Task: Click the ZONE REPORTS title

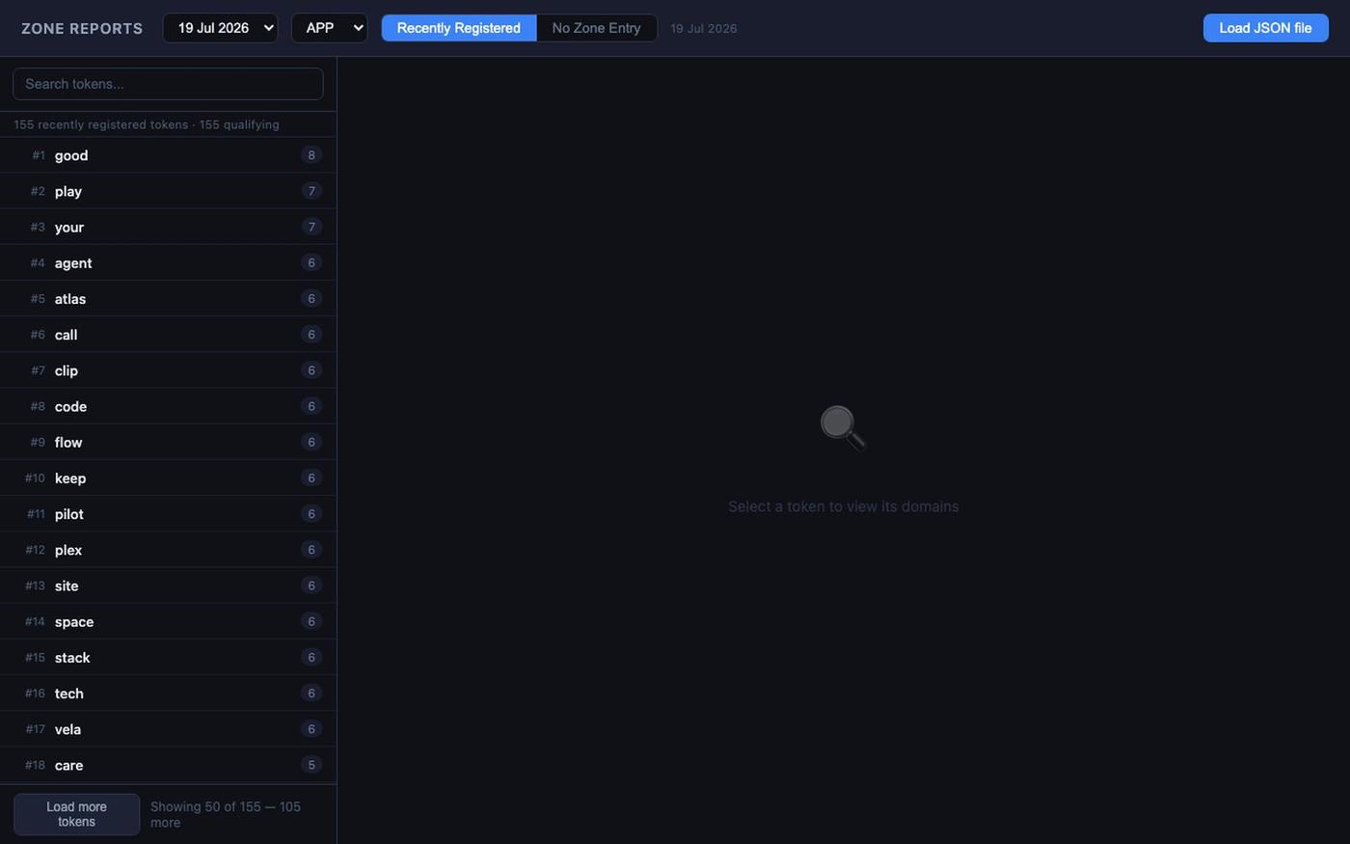Action: point(82,29)
